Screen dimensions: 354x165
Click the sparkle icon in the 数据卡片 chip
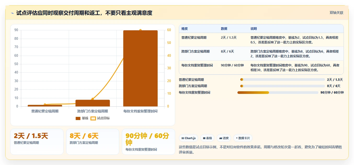[237, 138]
